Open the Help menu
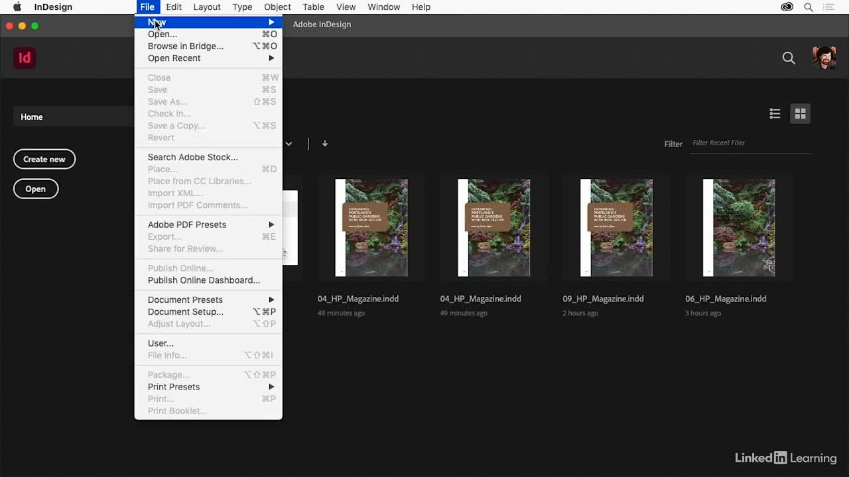The height and width of the screenshot is (477, 849). (x=421, y=7)
